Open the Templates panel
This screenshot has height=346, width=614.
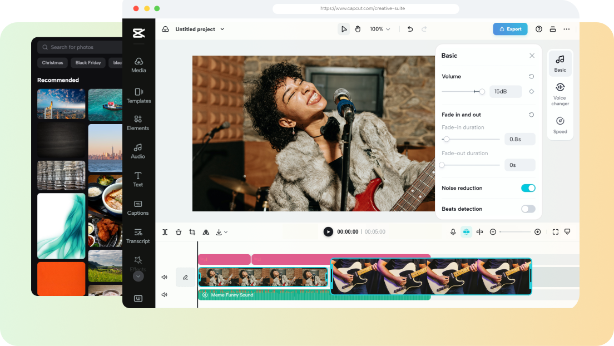pyautogui.click(x=138, y=96)
